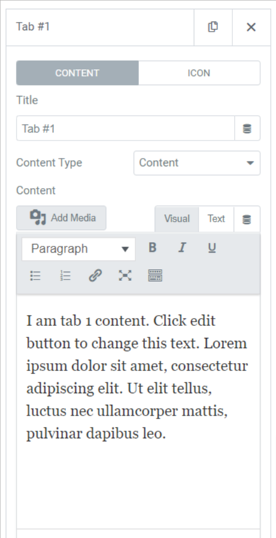Insert a bulleted list
The height and width of the screenshot is (538, 276).
[35, 276]
